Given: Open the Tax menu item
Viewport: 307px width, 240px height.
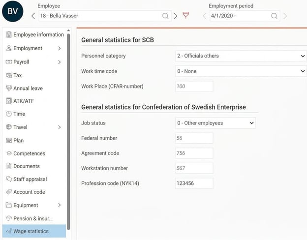Looking at the screenshot, I should coord(34,75).
